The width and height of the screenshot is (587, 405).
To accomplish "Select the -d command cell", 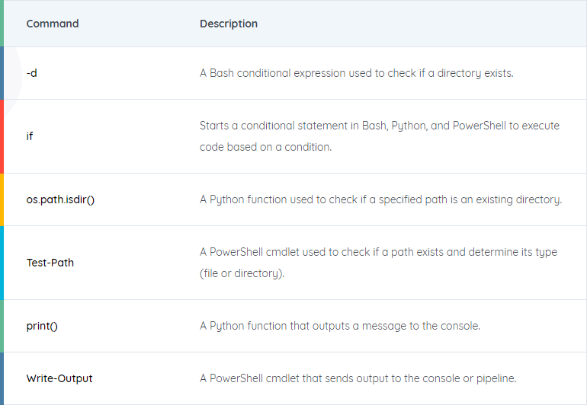I will (x=32, y=73).
